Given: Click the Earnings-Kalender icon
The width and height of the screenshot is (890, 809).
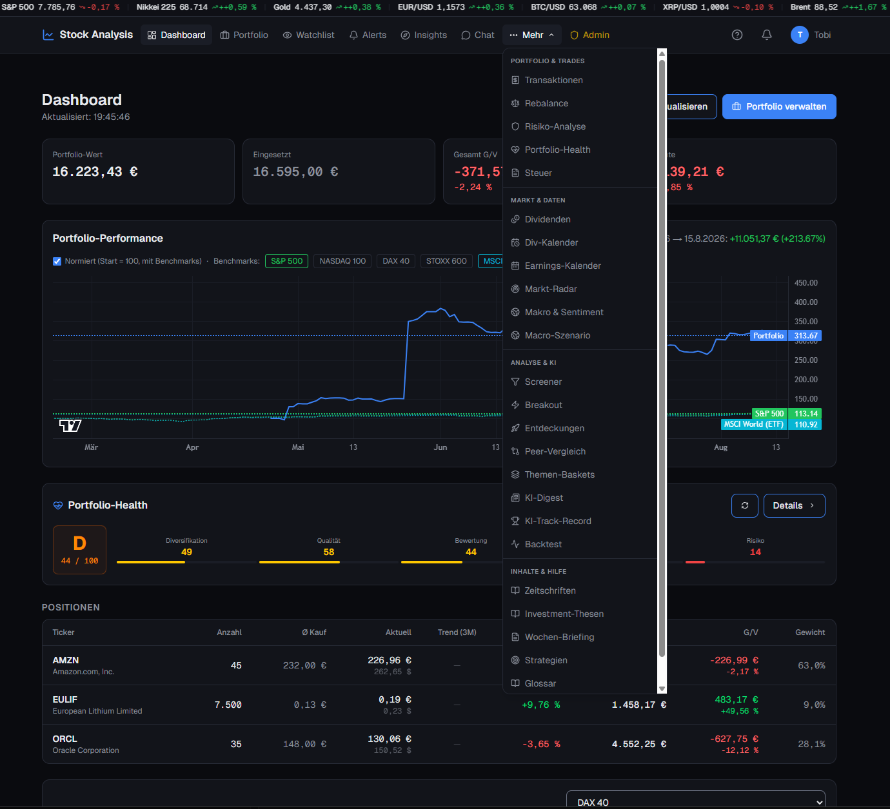Looking at the screenshot, I should pos(515,266).
